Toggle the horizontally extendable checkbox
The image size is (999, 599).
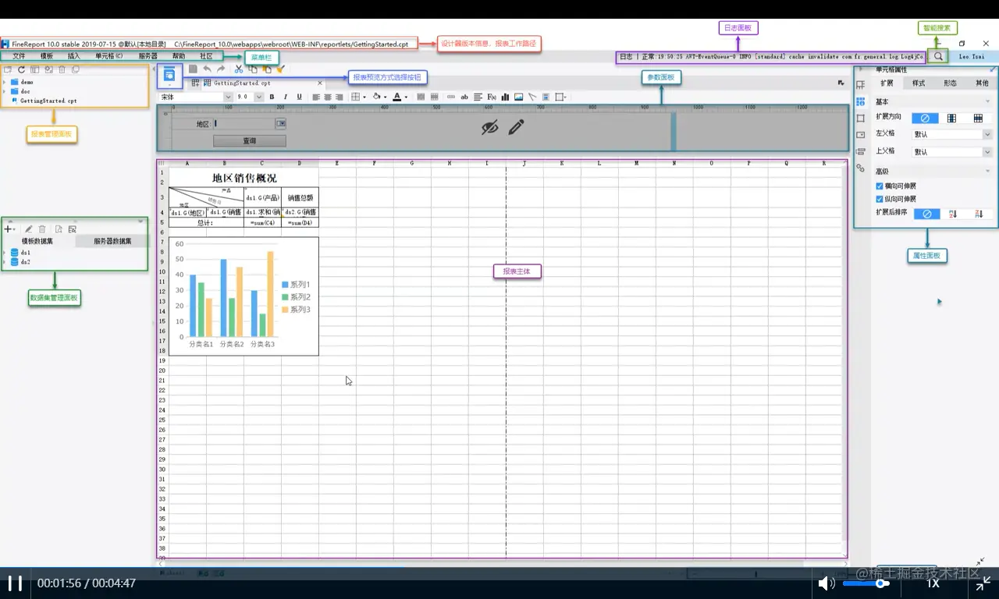(880, 186)
